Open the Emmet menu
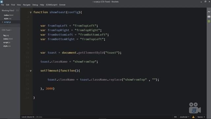The width and height of the screenshot is (211, 119). 62,5
